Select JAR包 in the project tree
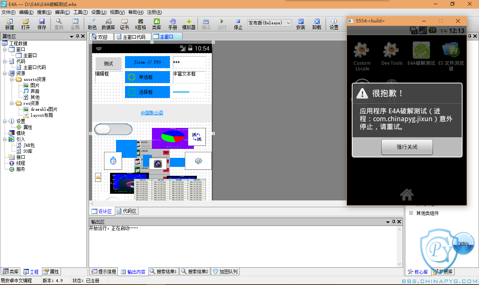Screen dimensions: 479x285 point(29,145)
